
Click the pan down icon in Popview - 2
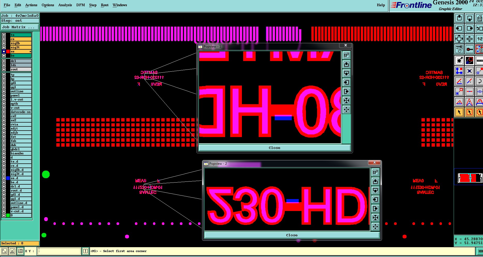click(x=375, y=190)
